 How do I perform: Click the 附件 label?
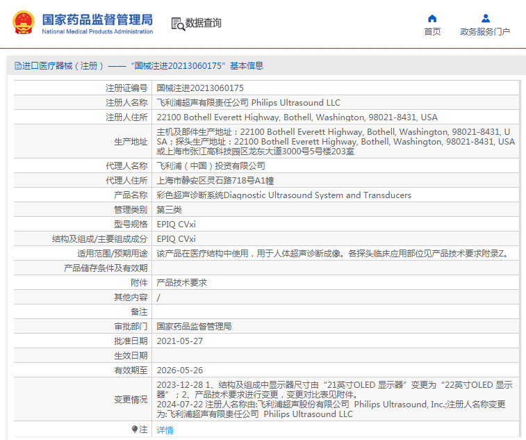click(139, 283)
